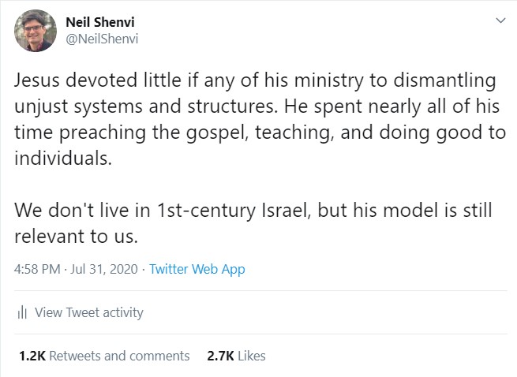Click the Tweet activity bar chart icon
The width and height of the screenshot is (517, 377).
(x=24, y=312)
